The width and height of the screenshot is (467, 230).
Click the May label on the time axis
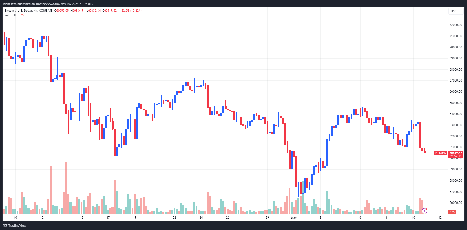[x=294, y=218]
